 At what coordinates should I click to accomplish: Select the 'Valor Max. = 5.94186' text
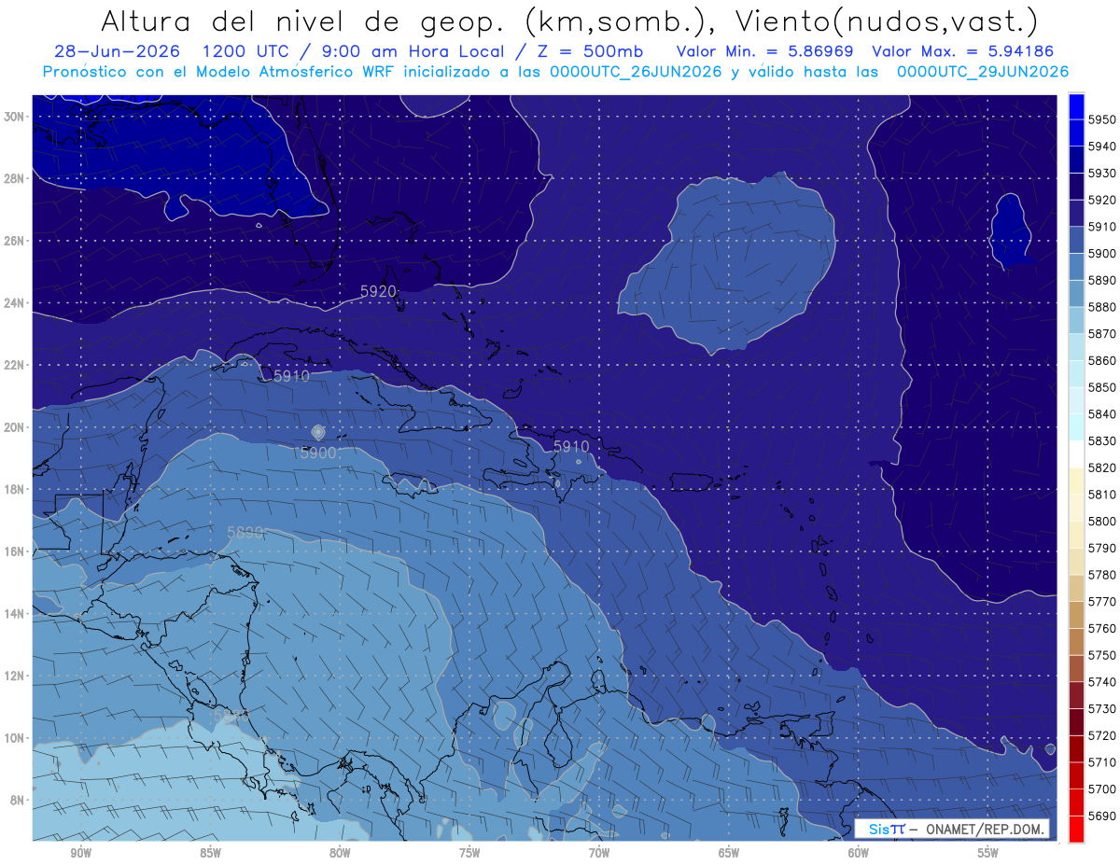(x=963, y=51)
